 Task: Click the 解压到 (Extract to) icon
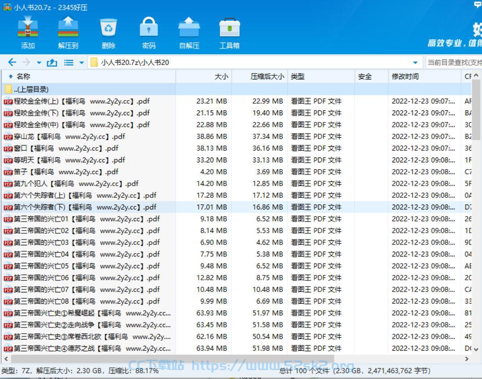(x=68, y=28)
